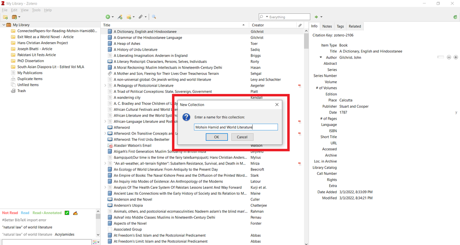460x245 pixels.
Task: Open the View menu
Action: coord(25,10)
